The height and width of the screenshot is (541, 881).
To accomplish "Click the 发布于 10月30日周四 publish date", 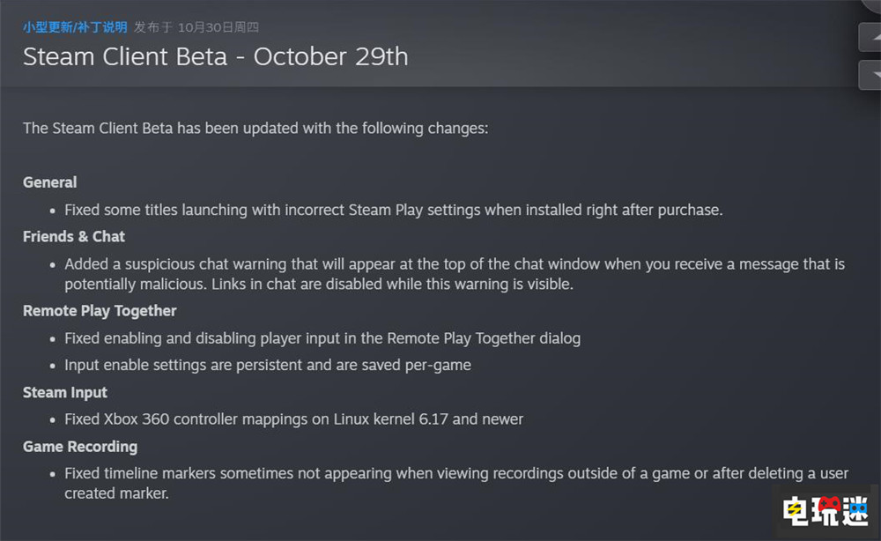I will pos(196,27).
